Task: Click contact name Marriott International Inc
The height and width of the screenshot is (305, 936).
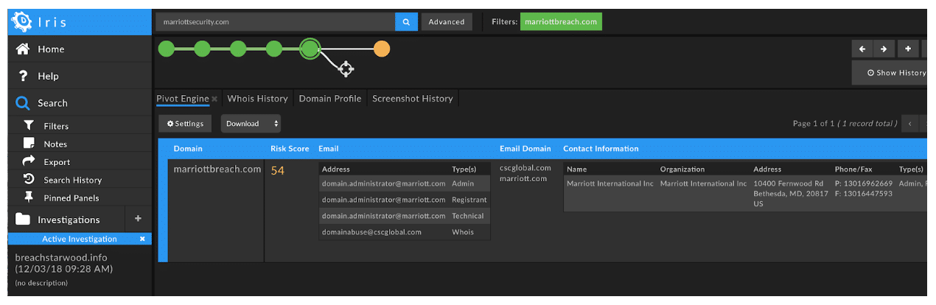Action: click(x=610, y=183)
